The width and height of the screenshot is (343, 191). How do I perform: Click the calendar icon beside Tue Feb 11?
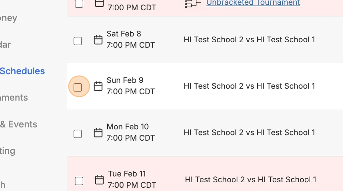(x=99, y=180)
